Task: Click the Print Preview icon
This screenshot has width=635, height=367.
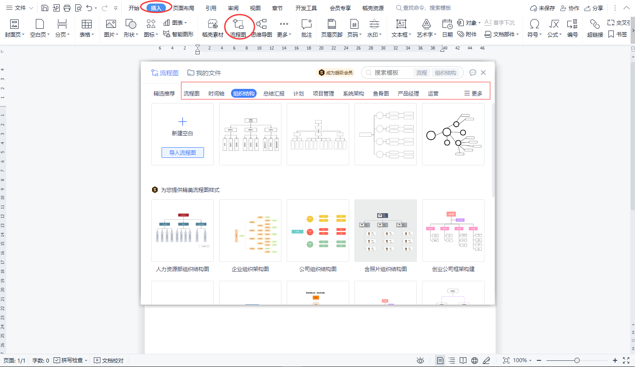Action: 78,8
